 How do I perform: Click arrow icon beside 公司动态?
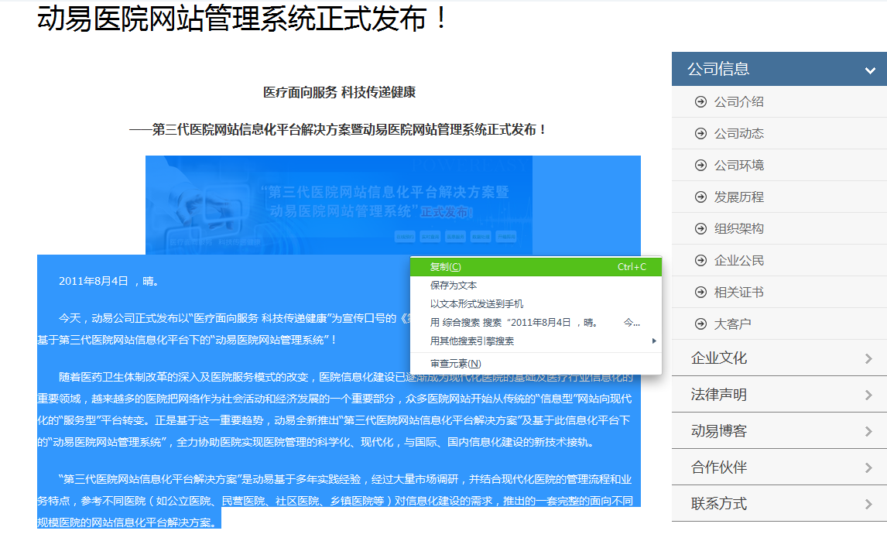pyautogui.click(x=701, y=133)
